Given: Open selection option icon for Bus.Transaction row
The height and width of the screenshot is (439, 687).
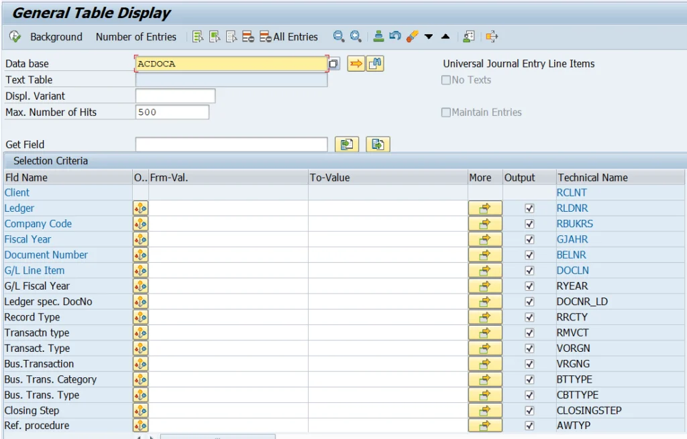Looking at the screenshot, I should [141, 364].
